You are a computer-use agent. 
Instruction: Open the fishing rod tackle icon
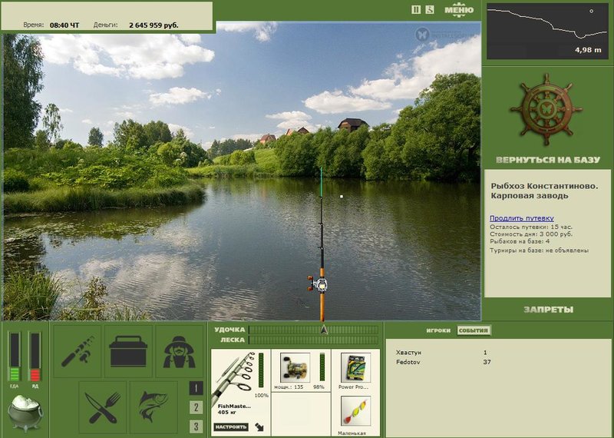(78, 351)
